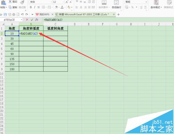Open the insert function fx dialog
The height and width of the screenshot is (134, 174).
(37, 20)
